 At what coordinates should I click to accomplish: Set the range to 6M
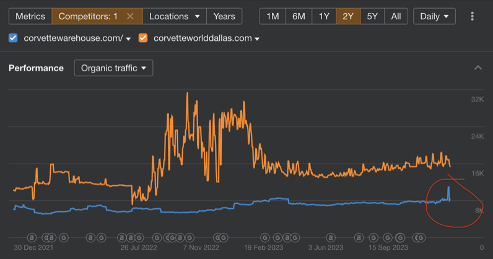(299, 16)
